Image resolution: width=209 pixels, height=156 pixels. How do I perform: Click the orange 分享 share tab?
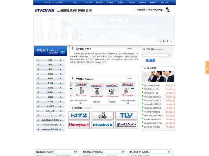point(207,68)
